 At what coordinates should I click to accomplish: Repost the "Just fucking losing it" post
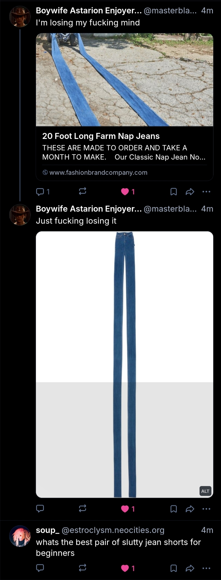[82, 508]
